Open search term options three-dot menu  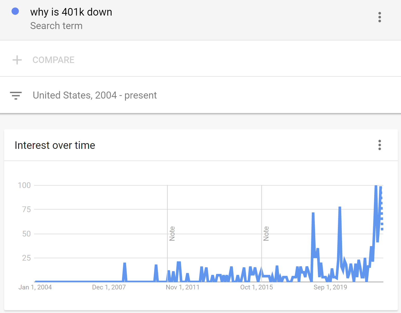click(379, 17)
